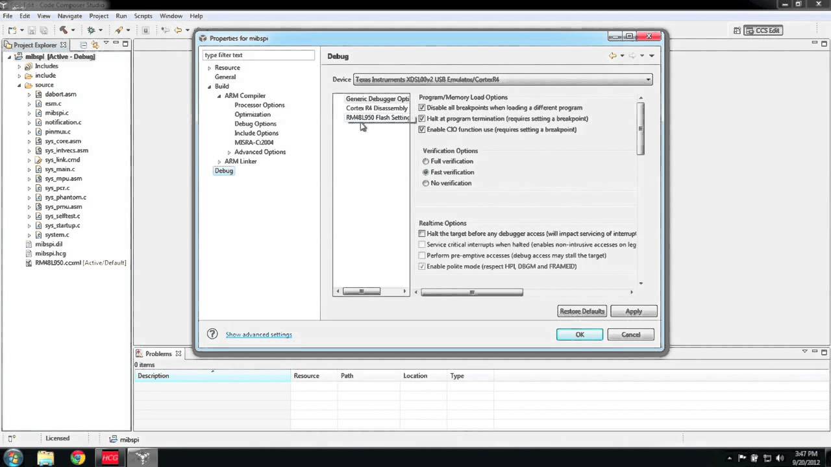Screen dimensions: 831x467
Task: Open the Help menu
Action: click(196, 16)
